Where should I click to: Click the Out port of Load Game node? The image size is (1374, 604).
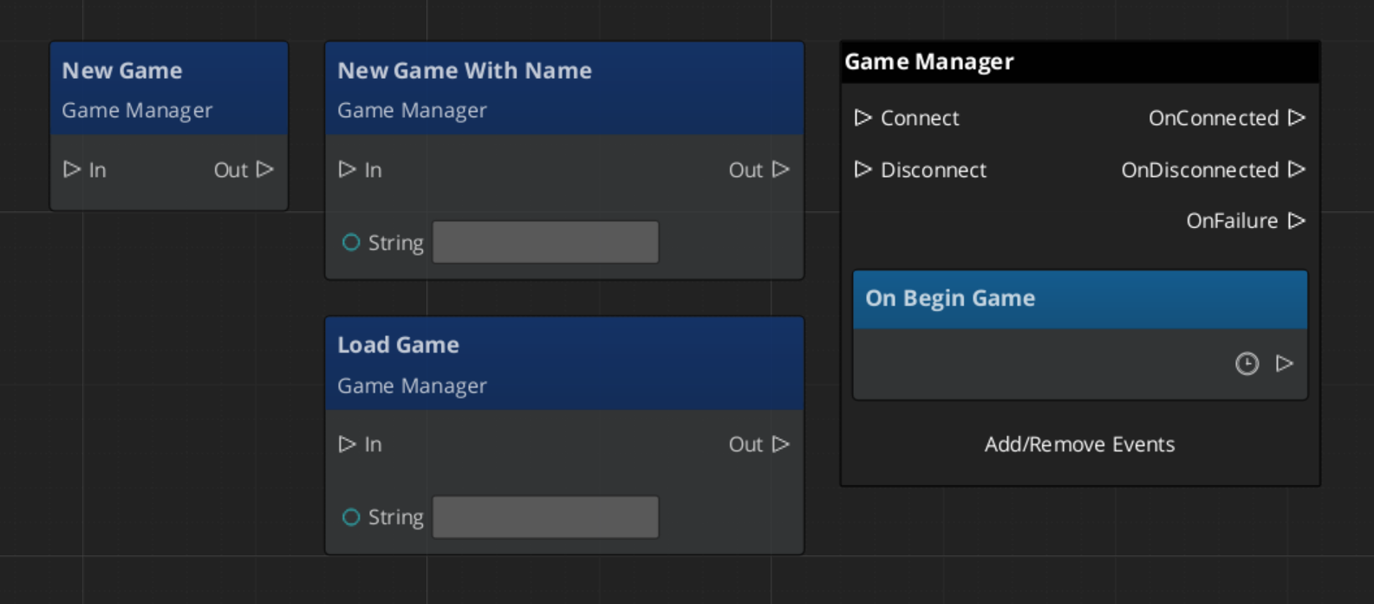(x=781, y=445)
